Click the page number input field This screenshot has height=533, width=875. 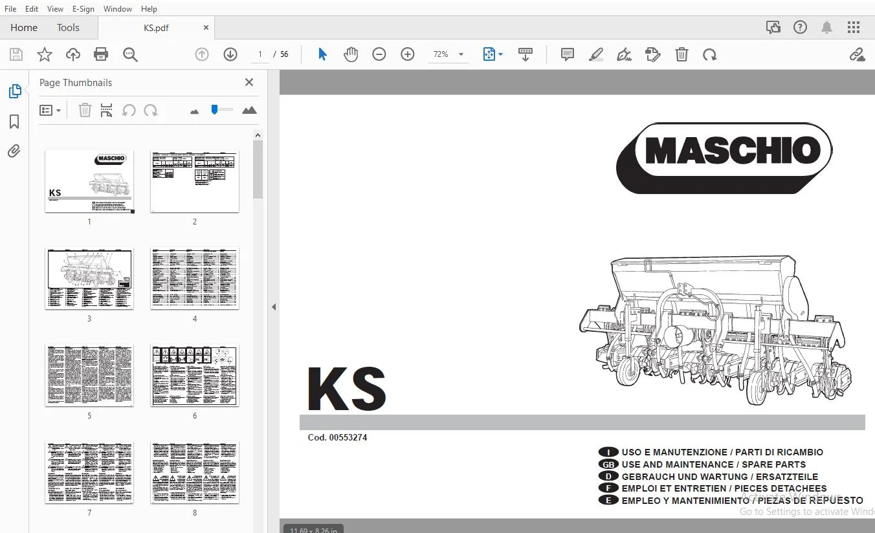coord(260,55)
